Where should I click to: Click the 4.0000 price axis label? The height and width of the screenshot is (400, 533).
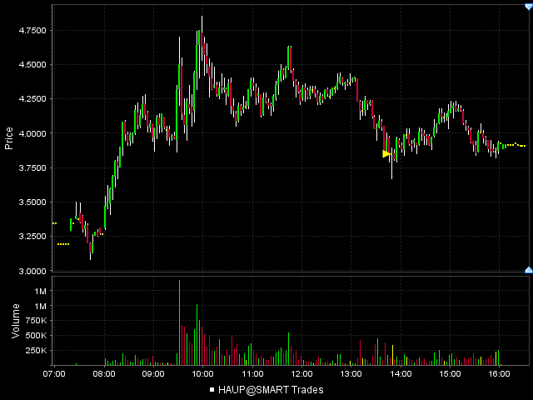coord(32,133)
